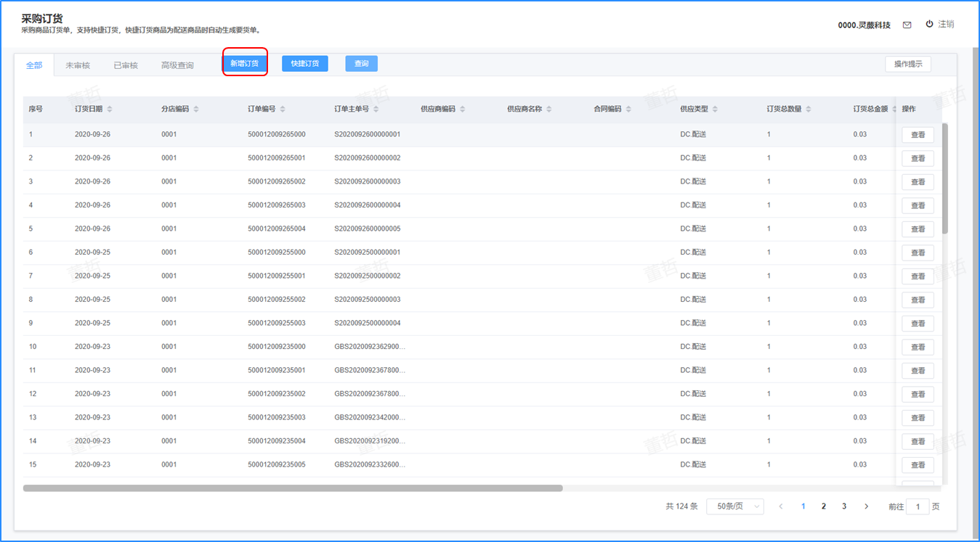Click the page number jump input field

[x=918, y=506]
